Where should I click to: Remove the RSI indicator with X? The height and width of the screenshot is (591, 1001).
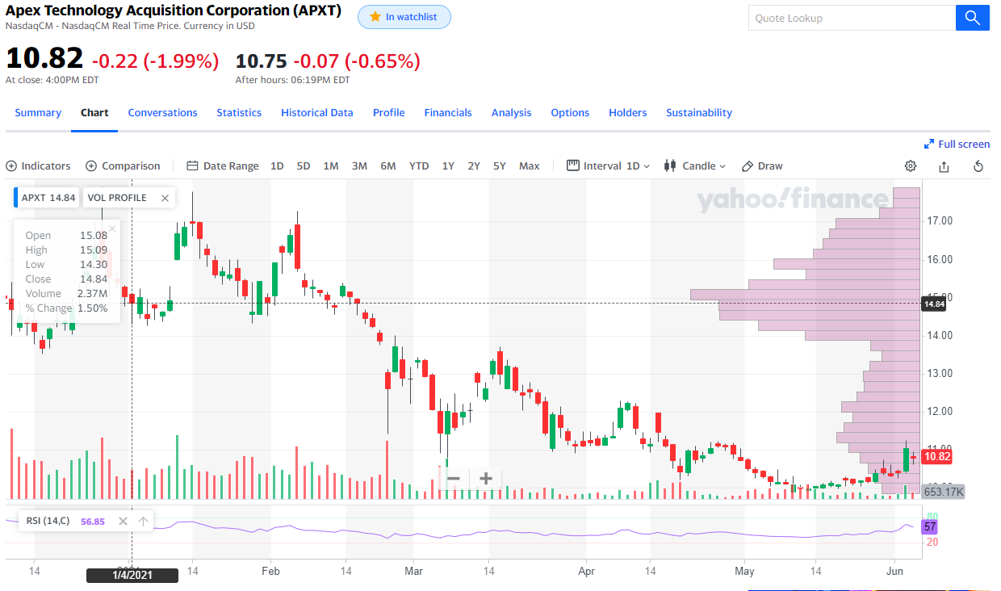click(x=123, y=521)
